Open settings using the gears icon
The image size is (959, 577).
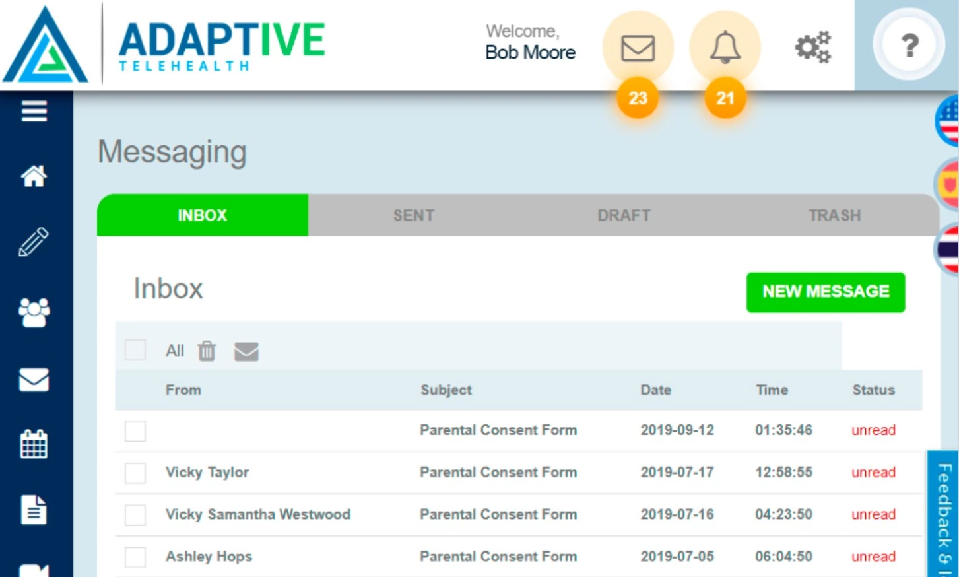tap(812, 46)
